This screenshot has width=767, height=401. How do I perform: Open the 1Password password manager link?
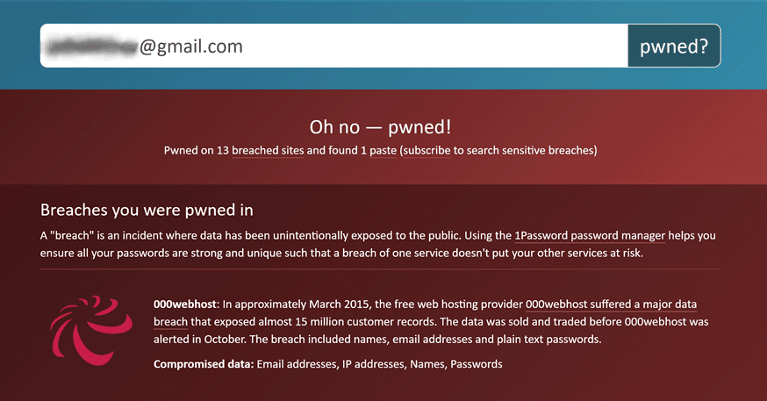coord(590,236)
